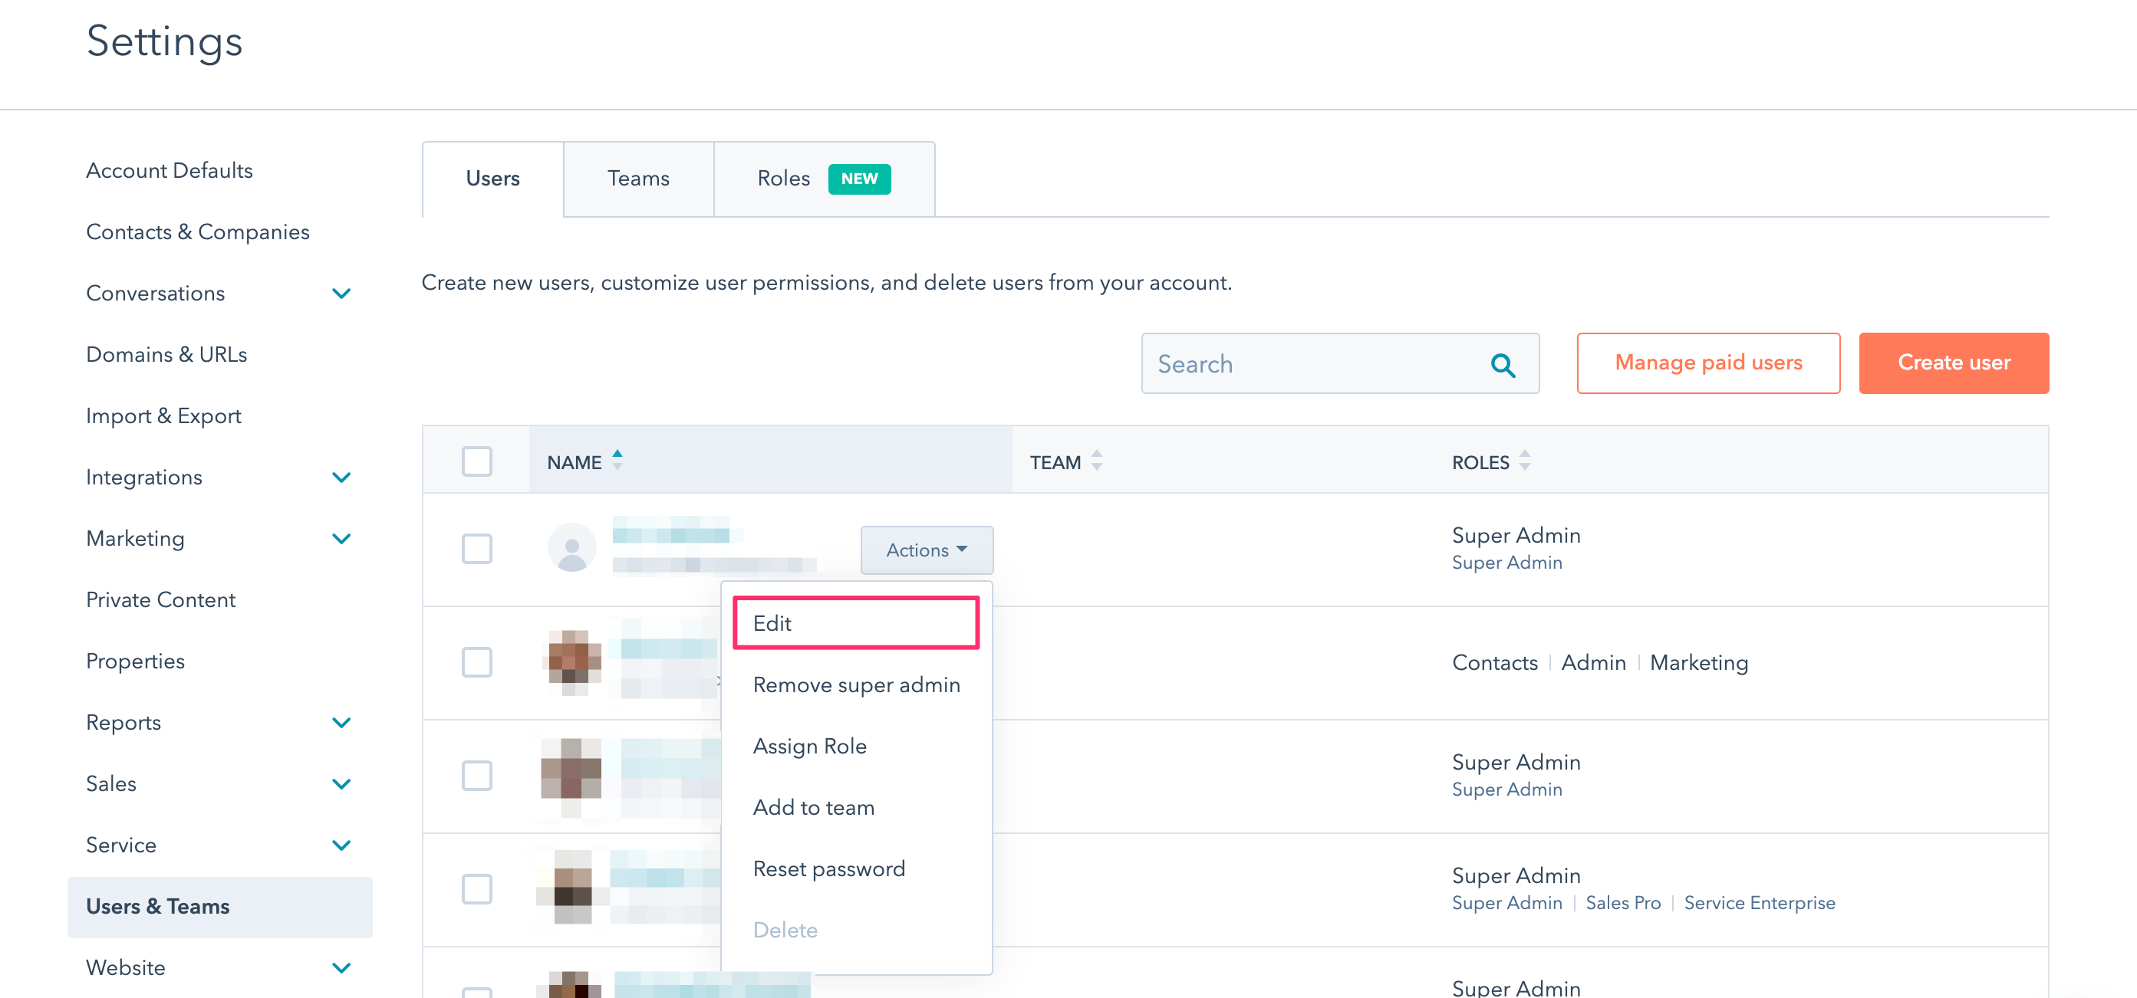Expand the Service settings section
Viewport: 2137px width, 998px height.
341,845
